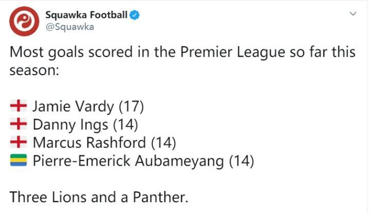This screenshot has height=214, width=370.
Task: Click the England flag beside Danny Ings
Action: tap(19, 124)
